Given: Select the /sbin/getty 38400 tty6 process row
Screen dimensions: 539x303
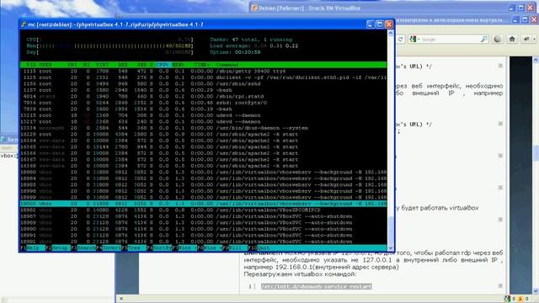Looking at the screenshot, I should 204,71.
